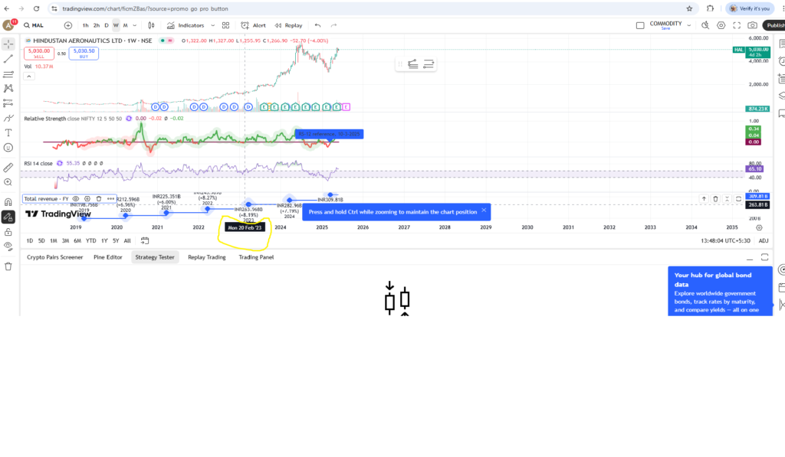The width and height of the screenshot is (785, 457).
Task: Open chart settings hexagon icon
Action: (x=721, y=25)
